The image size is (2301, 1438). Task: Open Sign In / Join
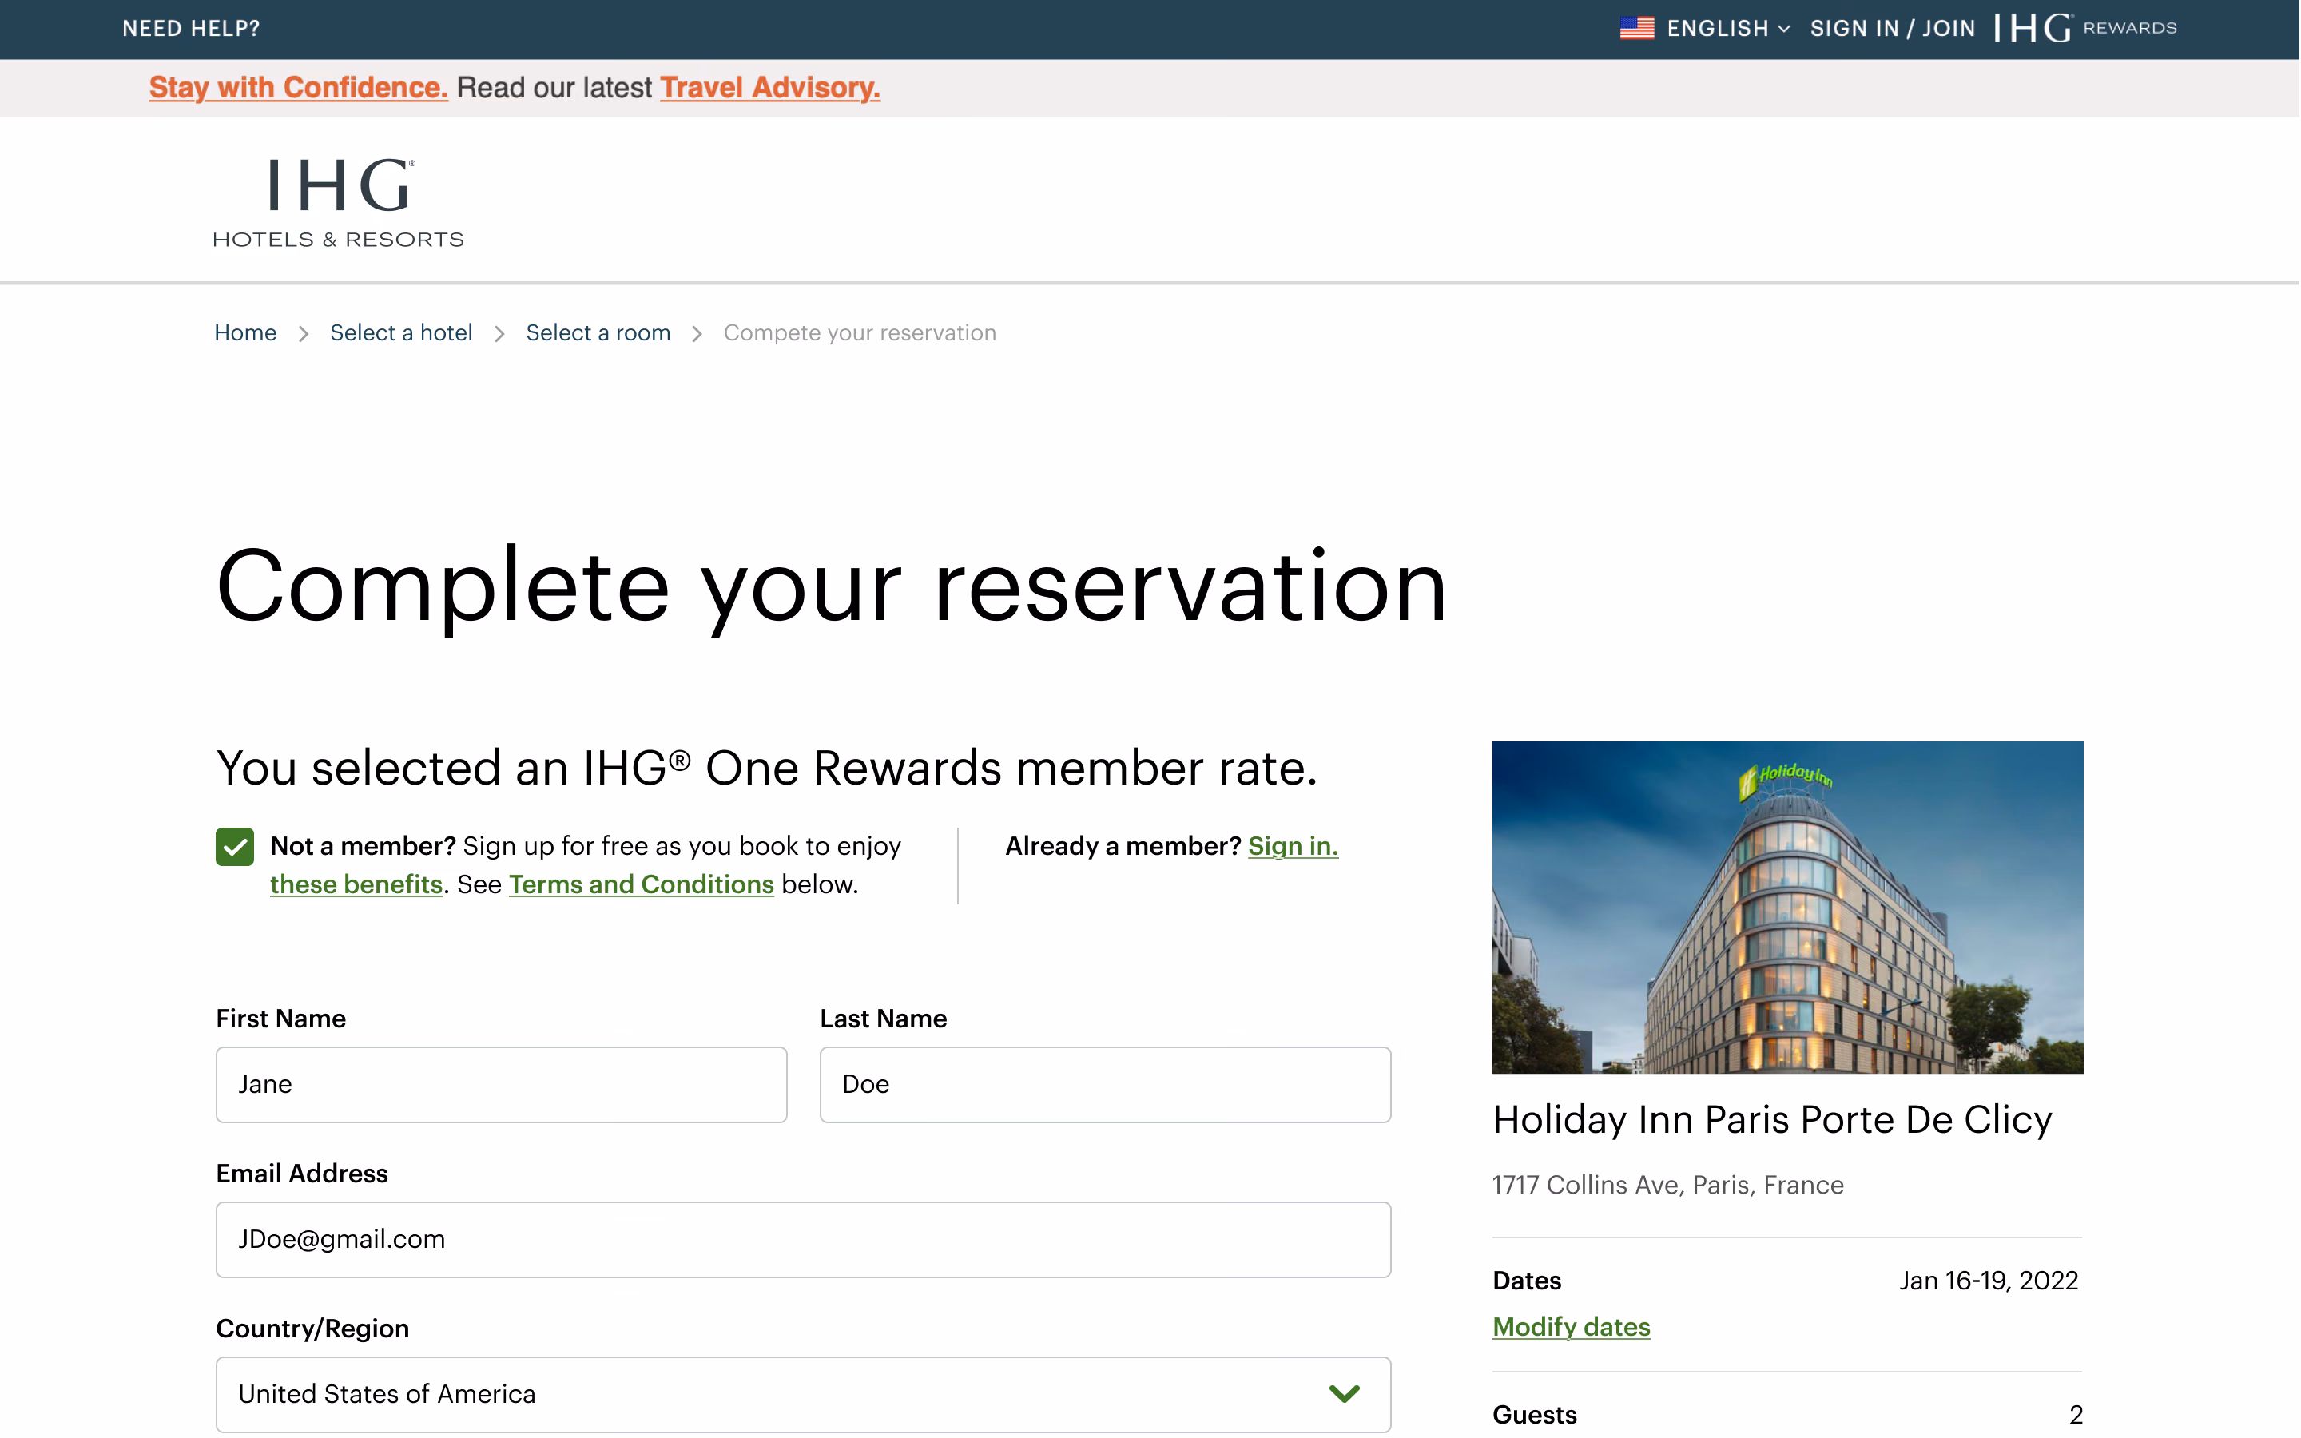[1892, 29]
